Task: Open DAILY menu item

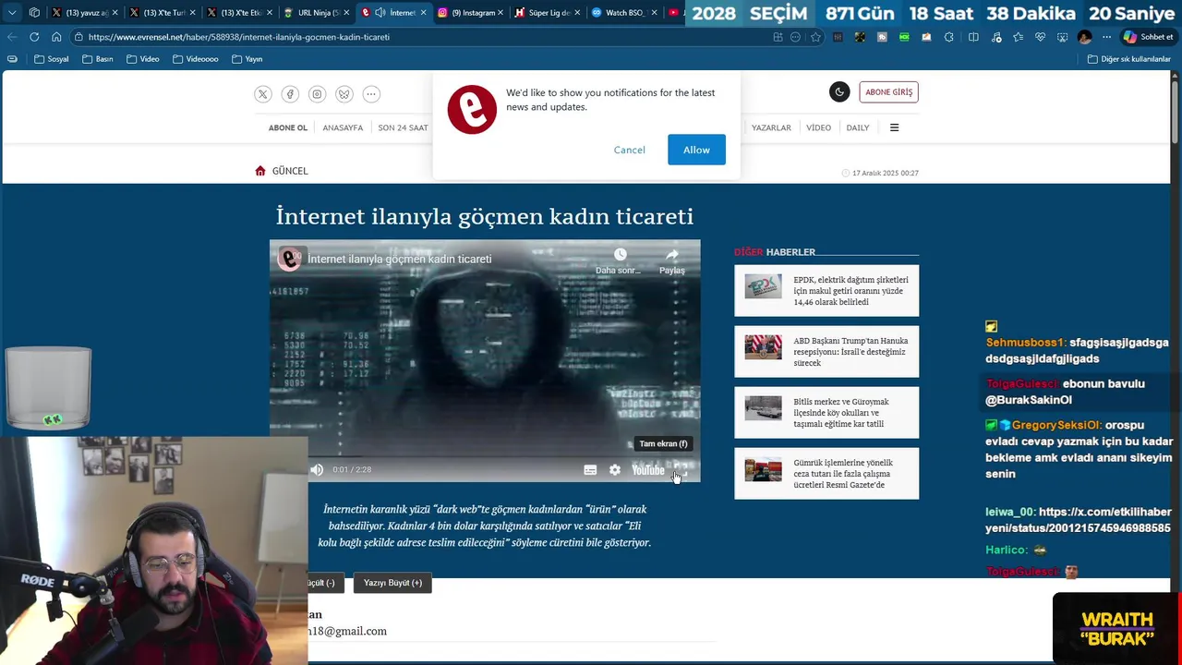Action: pyautogui.click(x=858, y=127)
